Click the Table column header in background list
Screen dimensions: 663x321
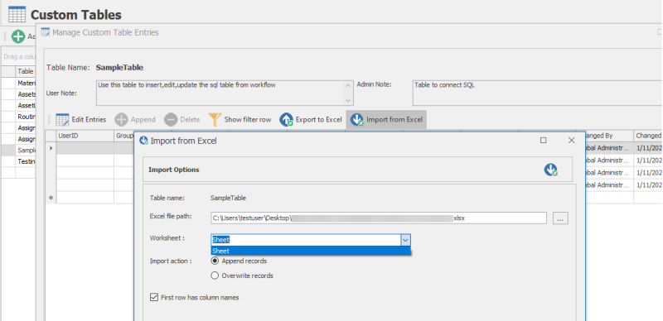tap(26, 71)
